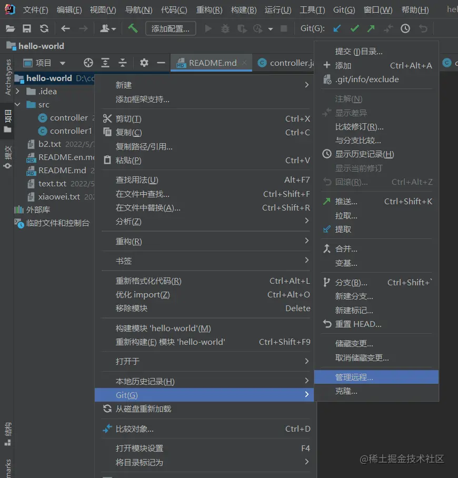Push commits with the green up-arrow Git icon
458x478 pixels.
[x=371, y=28]
